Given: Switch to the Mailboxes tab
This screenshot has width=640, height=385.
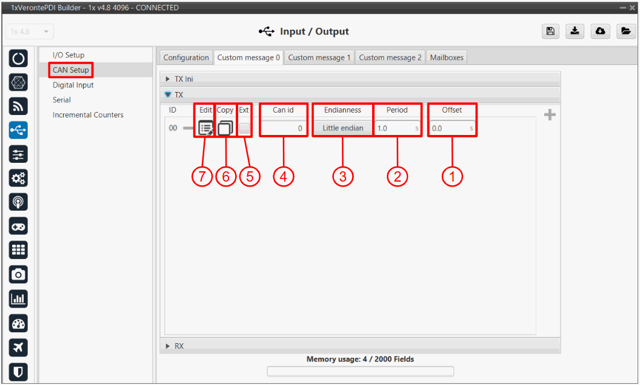Looking at the screenshot, I should 447,58.
